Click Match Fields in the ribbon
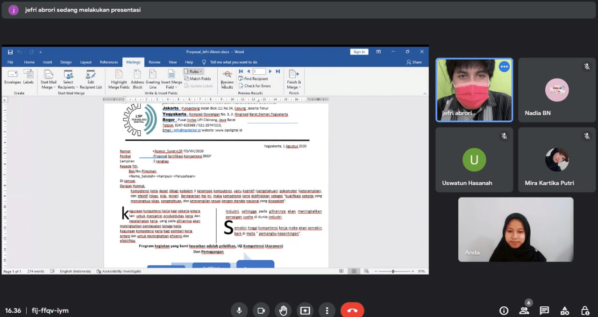Image resolution: width=598 pixels, height=317 pixels. [x=197, y=79]
